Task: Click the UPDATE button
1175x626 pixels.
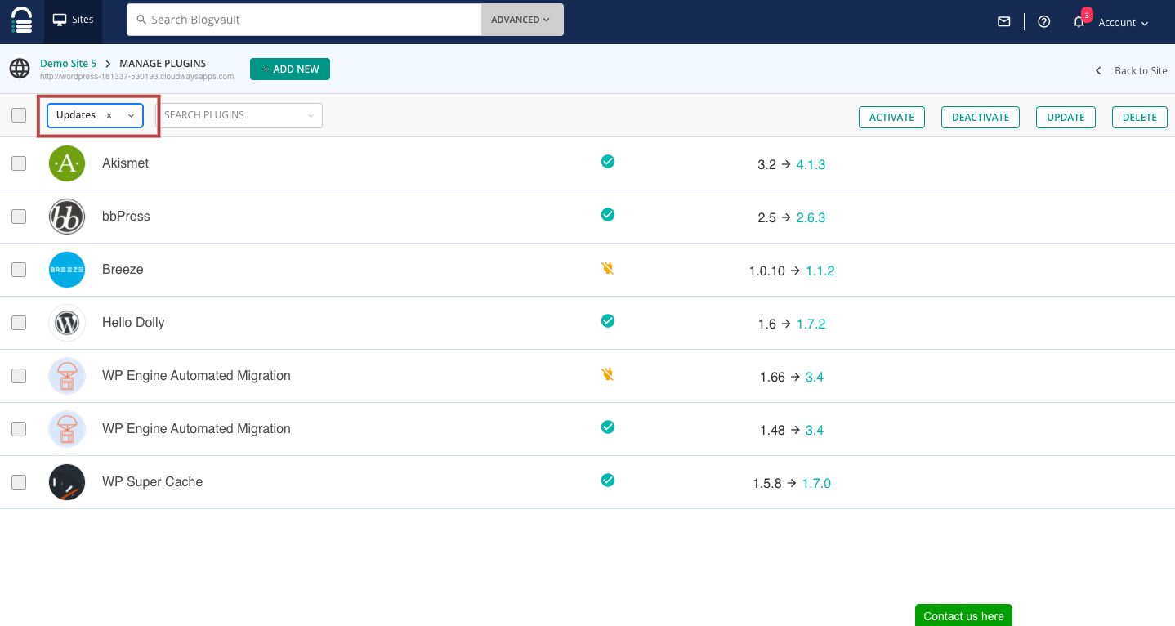Action: pyautogui.click(x=1066, y=117)
